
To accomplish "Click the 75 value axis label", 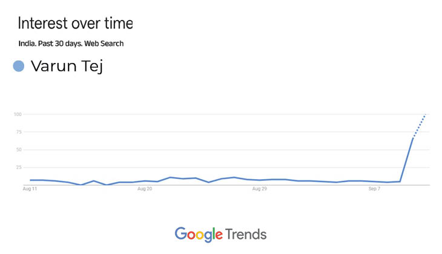I will pyautogui.click(x=19, y=132).
